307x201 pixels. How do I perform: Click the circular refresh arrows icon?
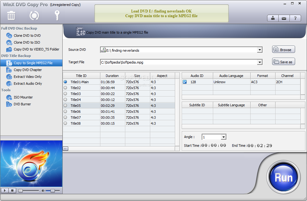click(34, 16)
